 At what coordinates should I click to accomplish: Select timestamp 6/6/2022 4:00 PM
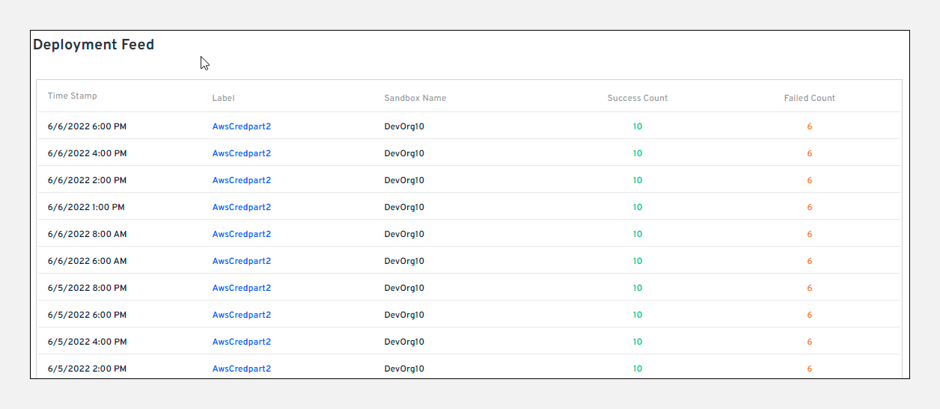point(88,153)
